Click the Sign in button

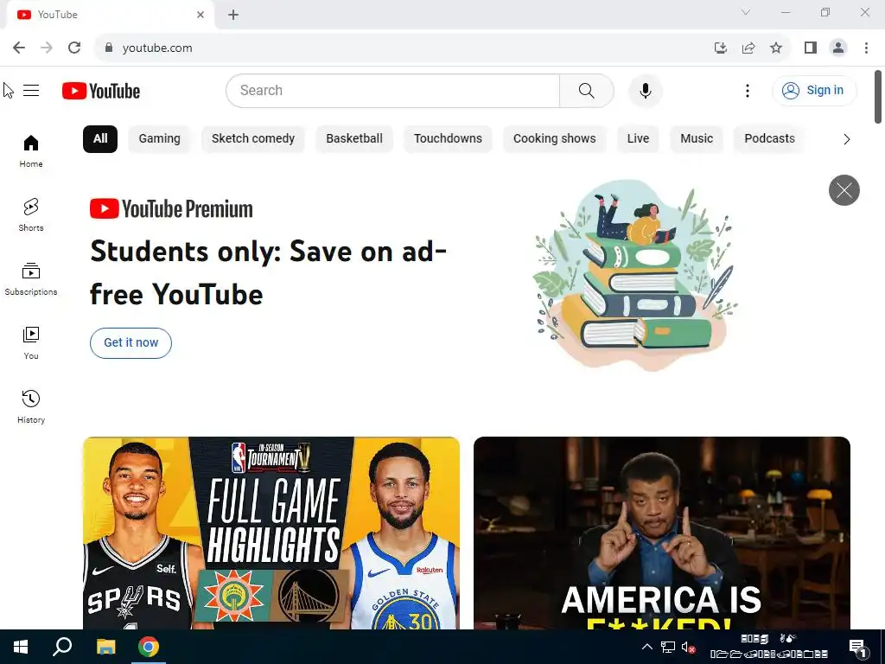click(814, 90)
